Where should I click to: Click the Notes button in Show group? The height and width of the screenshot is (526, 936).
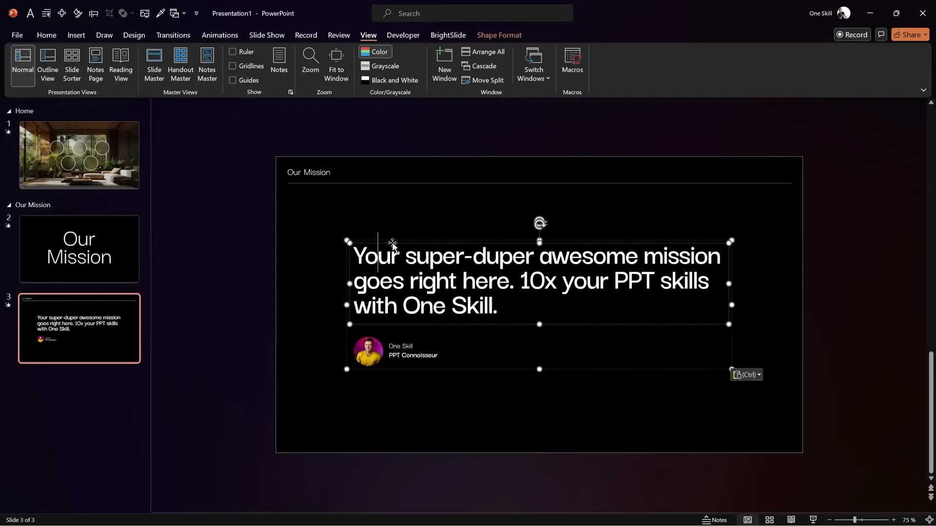tap(279, 61)
